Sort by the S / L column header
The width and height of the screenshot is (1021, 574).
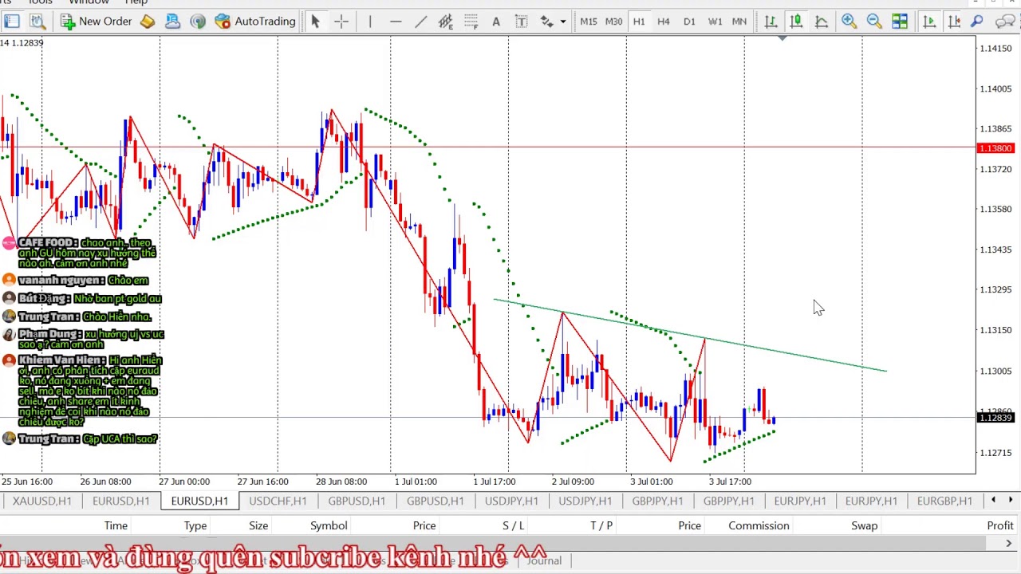pyautogui.click(x=514, y=525)
